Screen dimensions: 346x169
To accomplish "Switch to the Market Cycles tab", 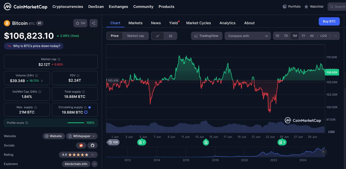I will (x=199, y=23).
